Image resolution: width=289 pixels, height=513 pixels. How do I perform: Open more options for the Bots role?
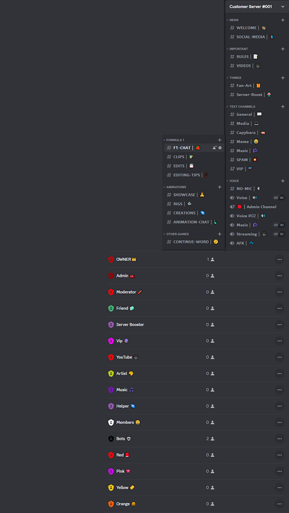click(x=280, y=438)
